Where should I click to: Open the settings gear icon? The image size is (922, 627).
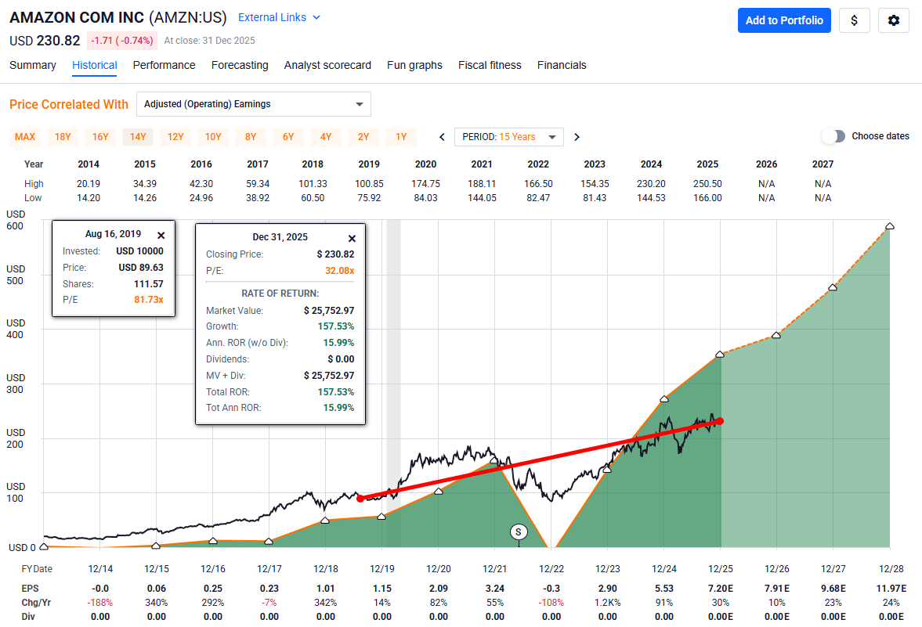tap(893, 20)
